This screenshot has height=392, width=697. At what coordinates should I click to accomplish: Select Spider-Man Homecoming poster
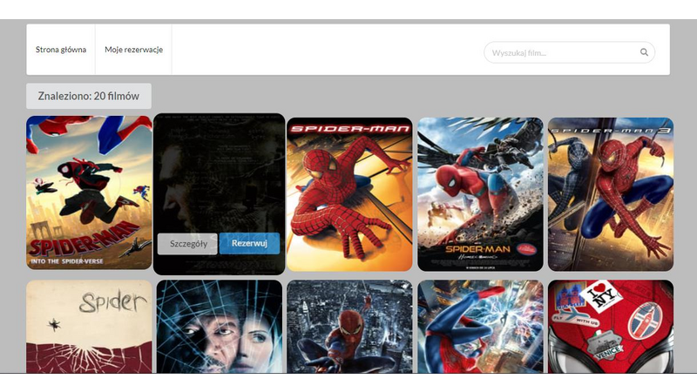(480, 194)
